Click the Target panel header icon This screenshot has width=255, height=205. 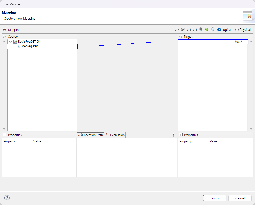tap(181, 36)
